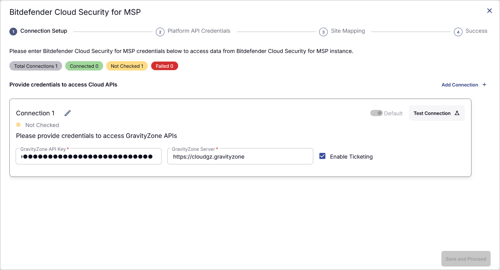Image resolution: width=500 pixels, height=270 pixels.
Task: Filter by Connected 0 badge
Action: point(84,66)
